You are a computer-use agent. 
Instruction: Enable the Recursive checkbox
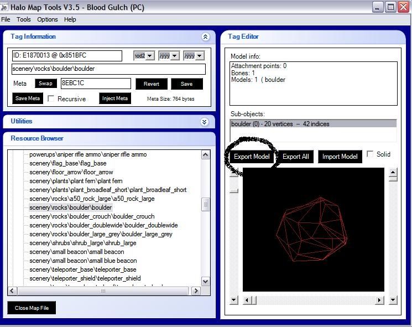(51, 98)
